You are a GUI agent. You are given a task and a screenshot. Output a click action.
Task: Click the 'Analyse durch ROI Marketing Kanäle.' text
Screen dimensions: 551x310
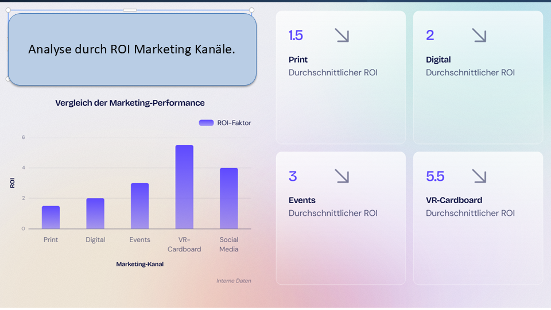coord(131,49)
